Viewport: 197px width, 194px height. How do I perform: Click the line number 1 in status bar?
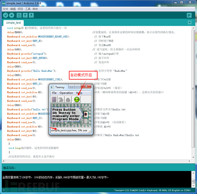[x=4, y=190]
